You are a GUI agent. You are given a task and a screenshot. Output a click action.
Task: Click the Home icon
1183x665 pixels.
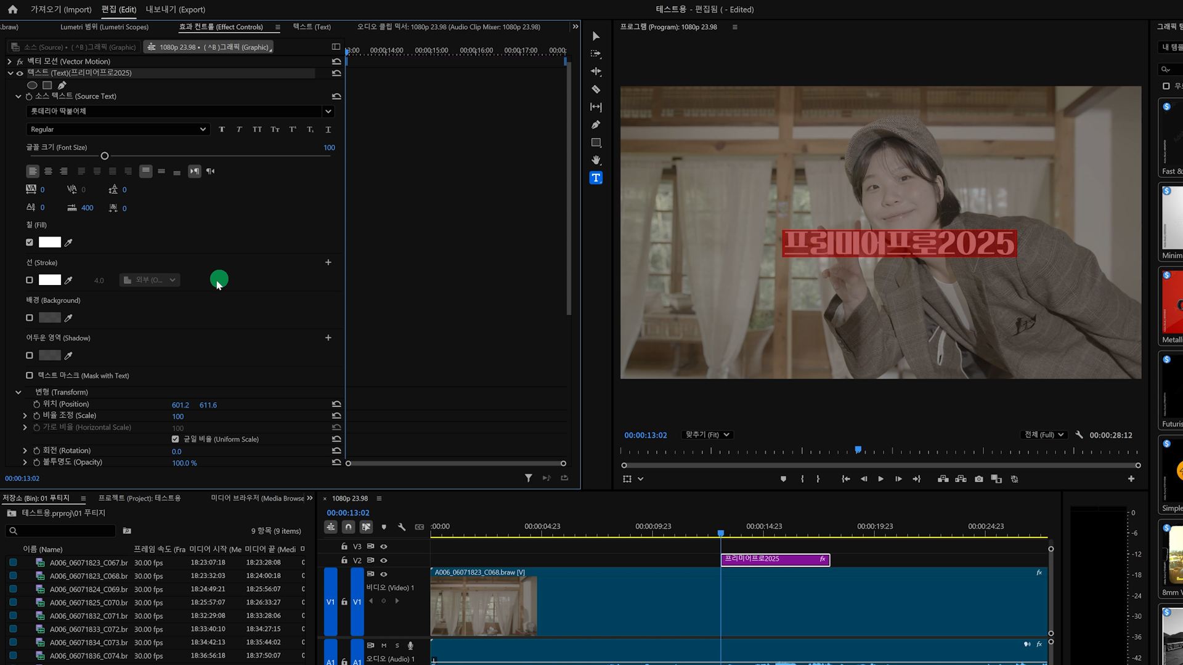coord(13,9)
